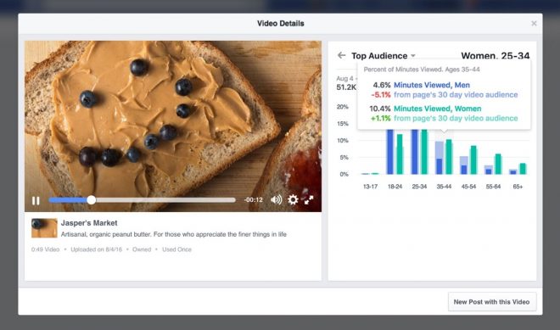
Task: Click the played portion of progress bar
Action: 68,200
